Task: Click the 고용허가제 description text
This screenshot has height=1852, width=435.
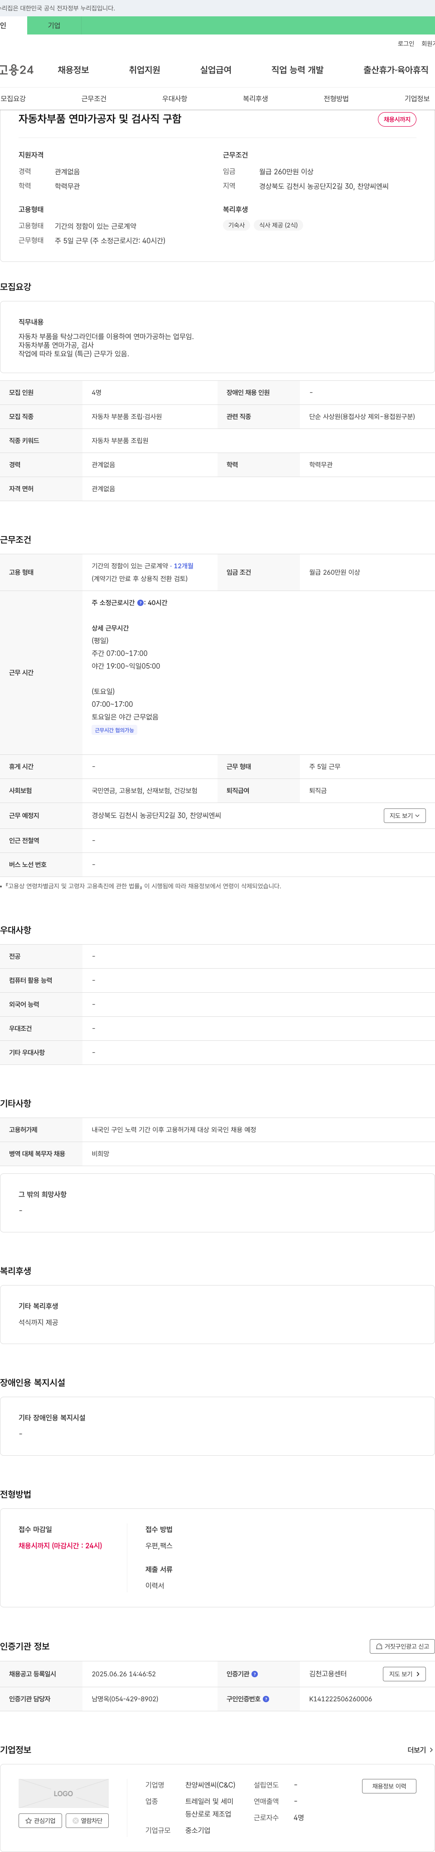Action: [x=174, y=1129]
